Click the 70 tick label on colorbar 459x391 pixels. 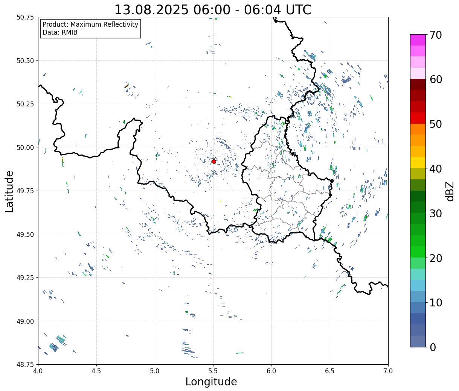435,35
